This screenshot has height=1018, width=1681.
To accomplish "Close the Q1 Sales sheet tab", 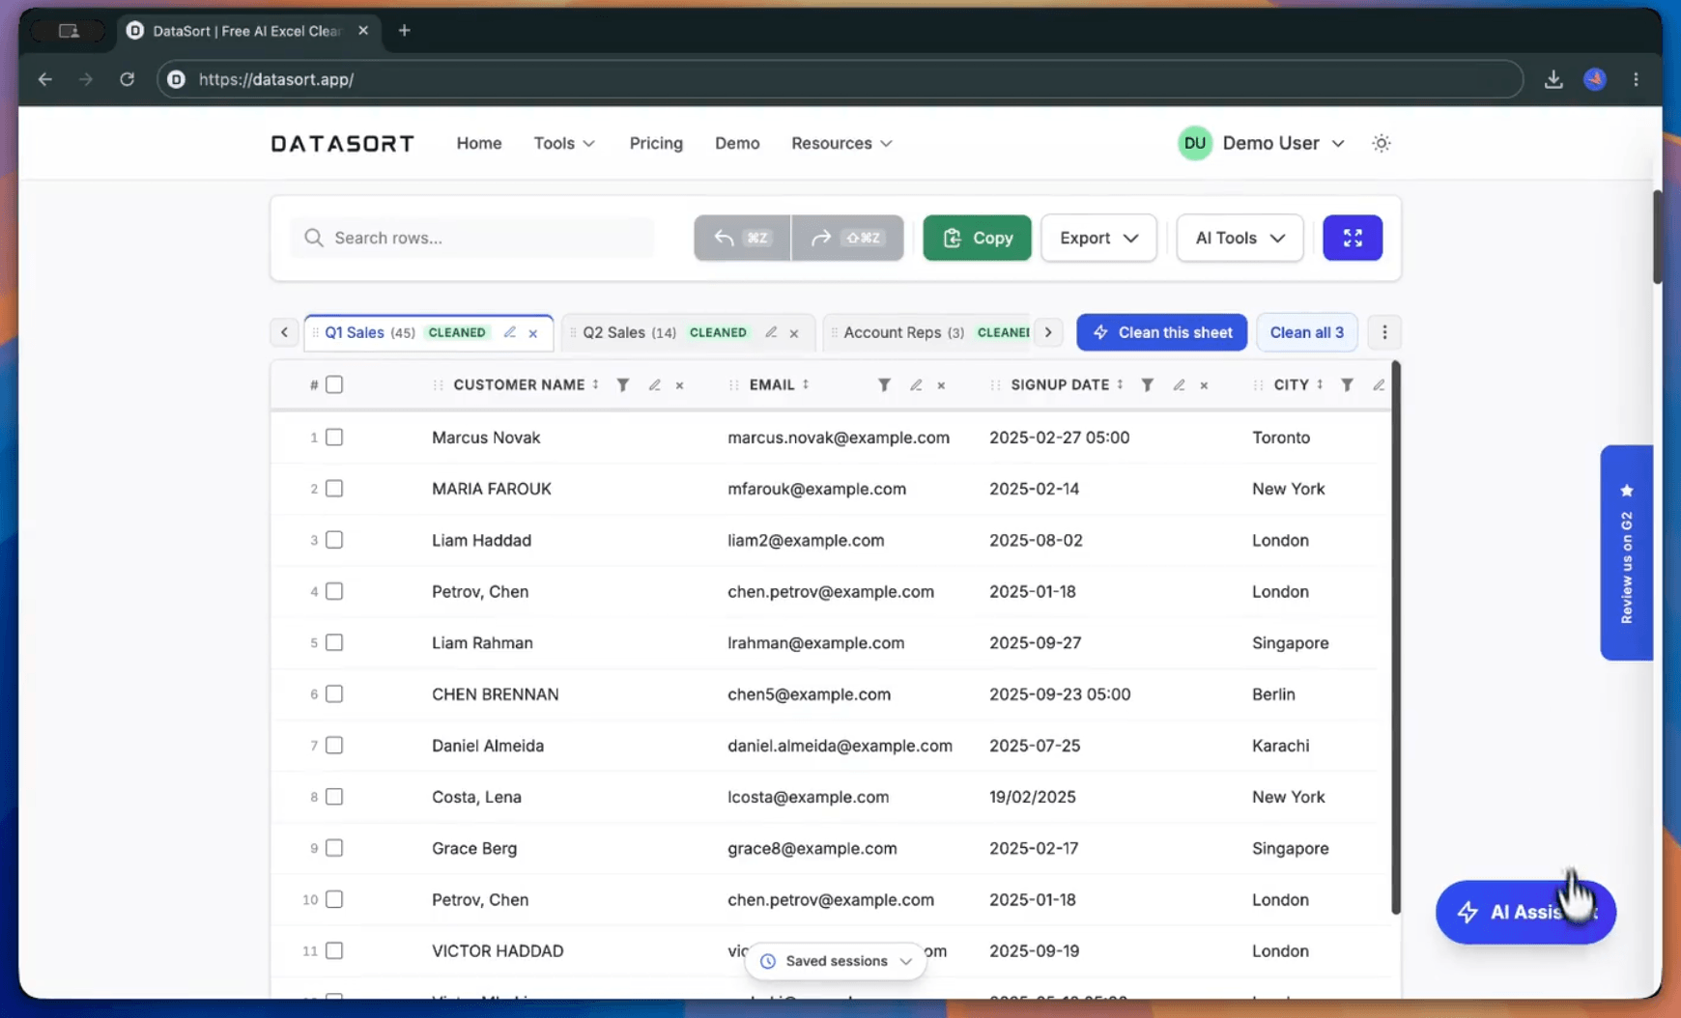I will (x=533, y=333).
